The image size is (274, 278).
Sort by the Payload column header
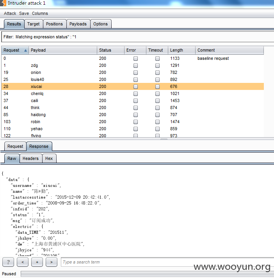tap(63, 50)
